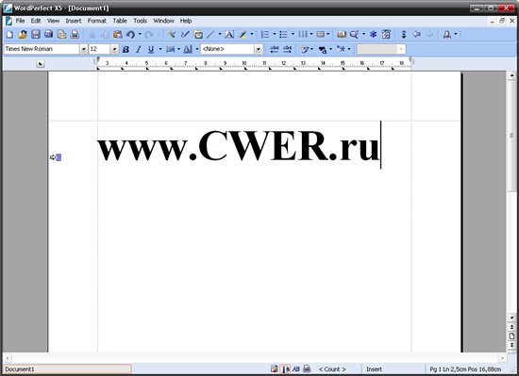Insert a text box icon
The width and height of the screenshot is (519, 376).
pos(229,34)
